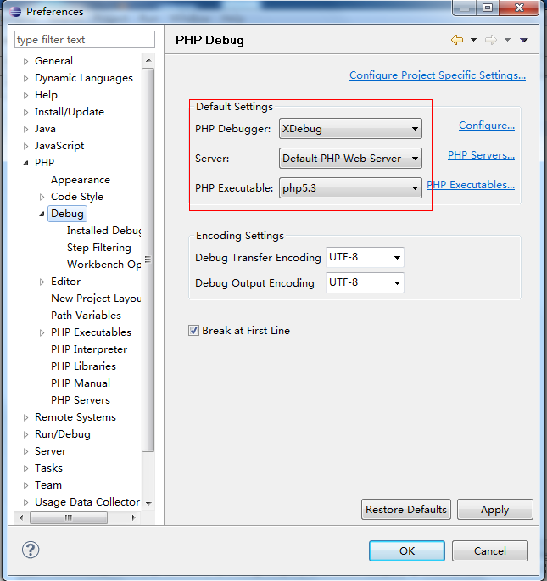Maximize the Preferences window
The height and width of the screenshot is (581, 547).
coord(488,8)
